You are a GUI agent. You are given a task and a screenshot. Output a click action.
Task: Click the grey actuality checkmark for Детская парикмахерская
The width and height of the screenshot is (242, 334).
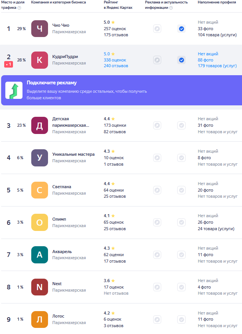point(181,125)
